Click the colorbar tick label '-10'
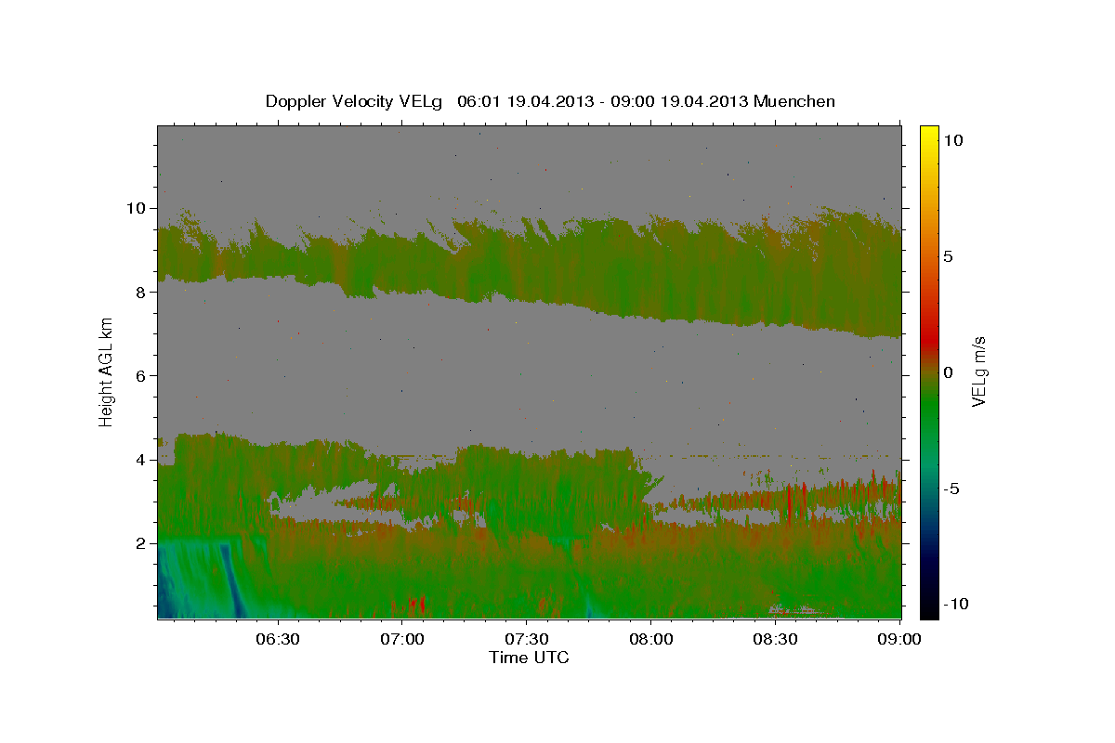 955,604
